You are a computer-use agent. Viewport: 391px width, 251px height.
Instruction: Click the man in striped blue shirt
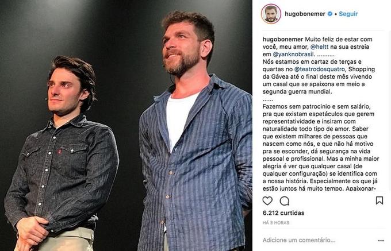(195, 140)
